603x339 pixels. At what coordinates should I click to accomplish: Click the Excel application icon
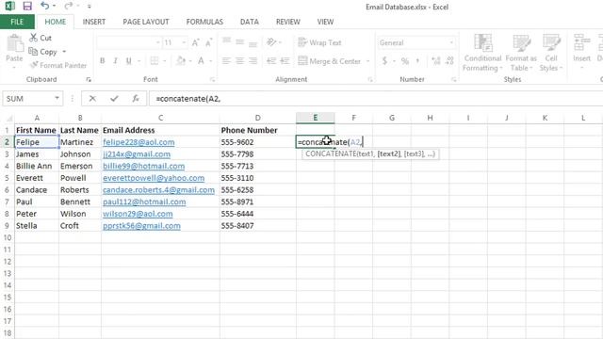pos(9,6)
